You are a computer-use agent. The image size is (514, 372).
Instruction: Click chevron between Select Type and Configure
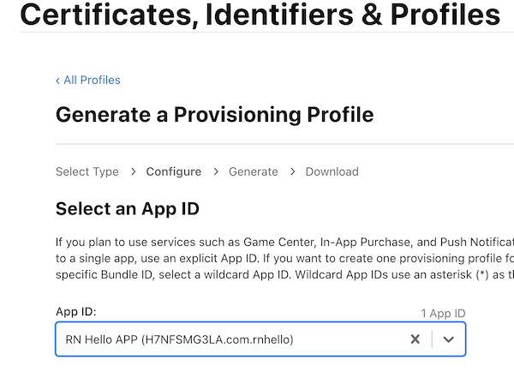point(133,171)
